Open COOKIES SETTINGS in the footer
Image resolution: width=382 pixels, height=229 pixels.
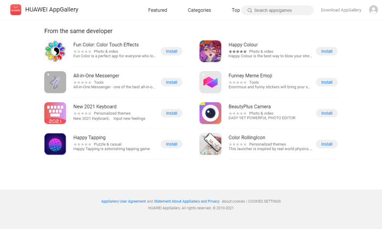265,201
